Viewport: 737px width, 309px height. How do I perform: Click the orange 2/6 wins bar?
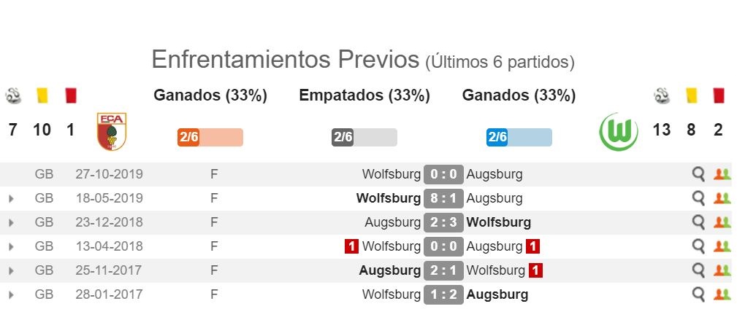click(210, 138)
